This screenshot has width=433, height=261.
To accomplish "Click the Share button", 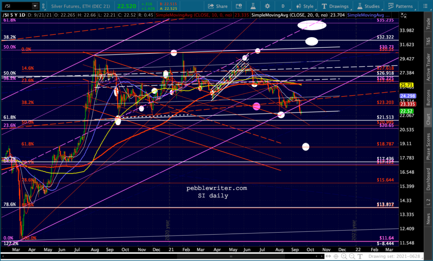I will click(x=218, y=6).
